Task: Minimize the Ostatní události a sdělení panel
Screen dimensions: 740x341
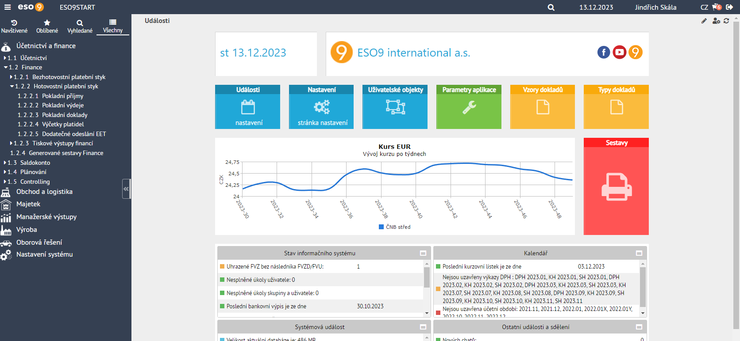Action: 639,327
